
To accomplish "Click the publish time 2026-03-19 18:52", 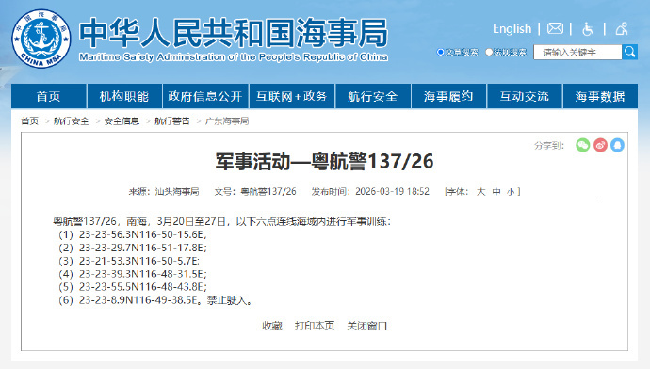I will point(392,191).
